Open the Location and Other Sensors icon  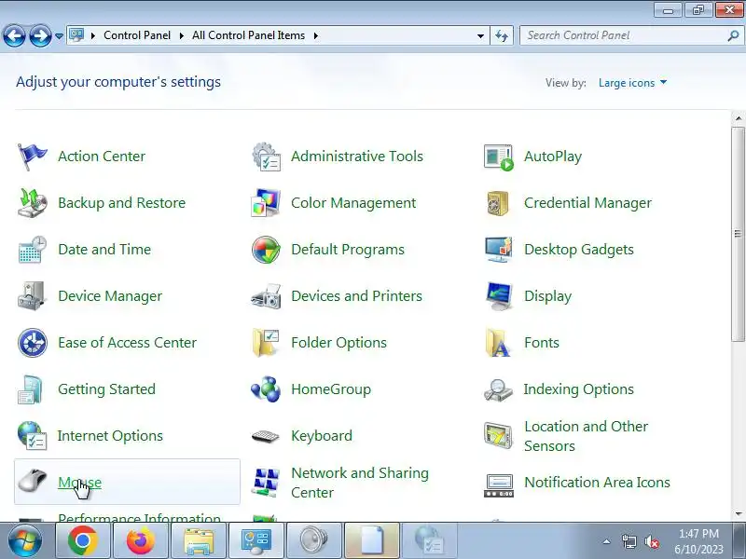click(x=499, y=435)
